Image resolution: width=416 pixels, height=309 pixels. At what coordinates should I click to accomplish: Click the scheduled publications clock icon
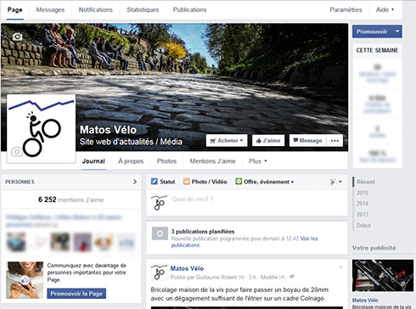coord(160,233)
